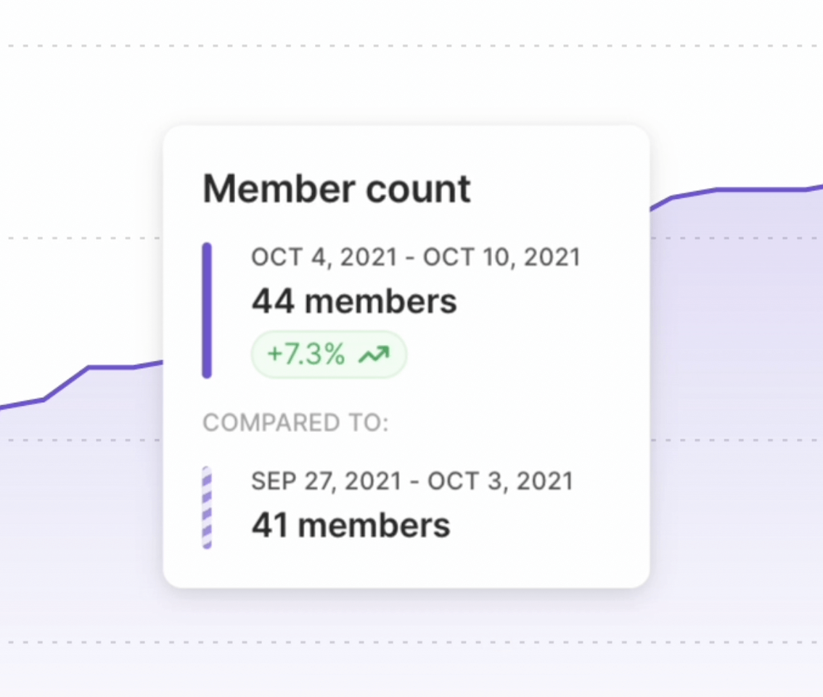Click the green trending-up arrow icon
The width and height of the screenshot is (823, 697).
tap(376, 355)
